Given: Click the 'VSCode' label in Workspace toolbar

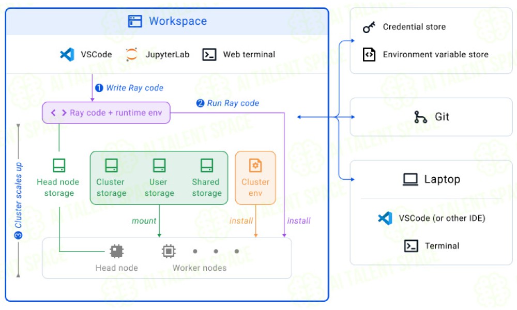Looking at the screenshot, I should coord(96,54).
